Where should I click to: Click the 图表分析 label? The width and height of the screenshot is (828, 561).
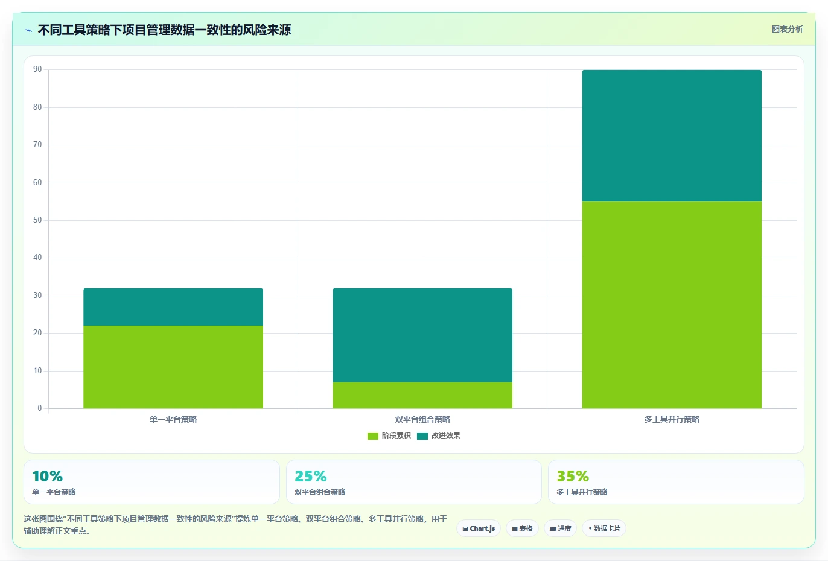click(787, 29)
